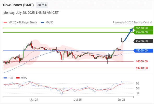The image size is (154, 104).
Task: Click the 44860.00 red support label
Action: point(142,61)
